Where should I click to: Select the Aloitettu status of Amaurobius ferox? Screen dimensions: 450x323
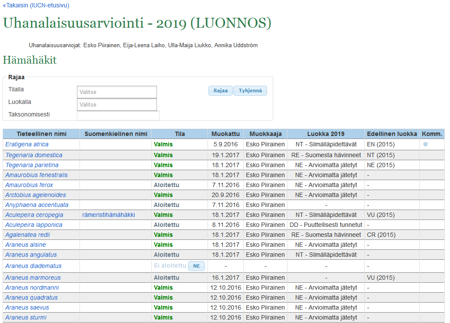tap(166, 185)
